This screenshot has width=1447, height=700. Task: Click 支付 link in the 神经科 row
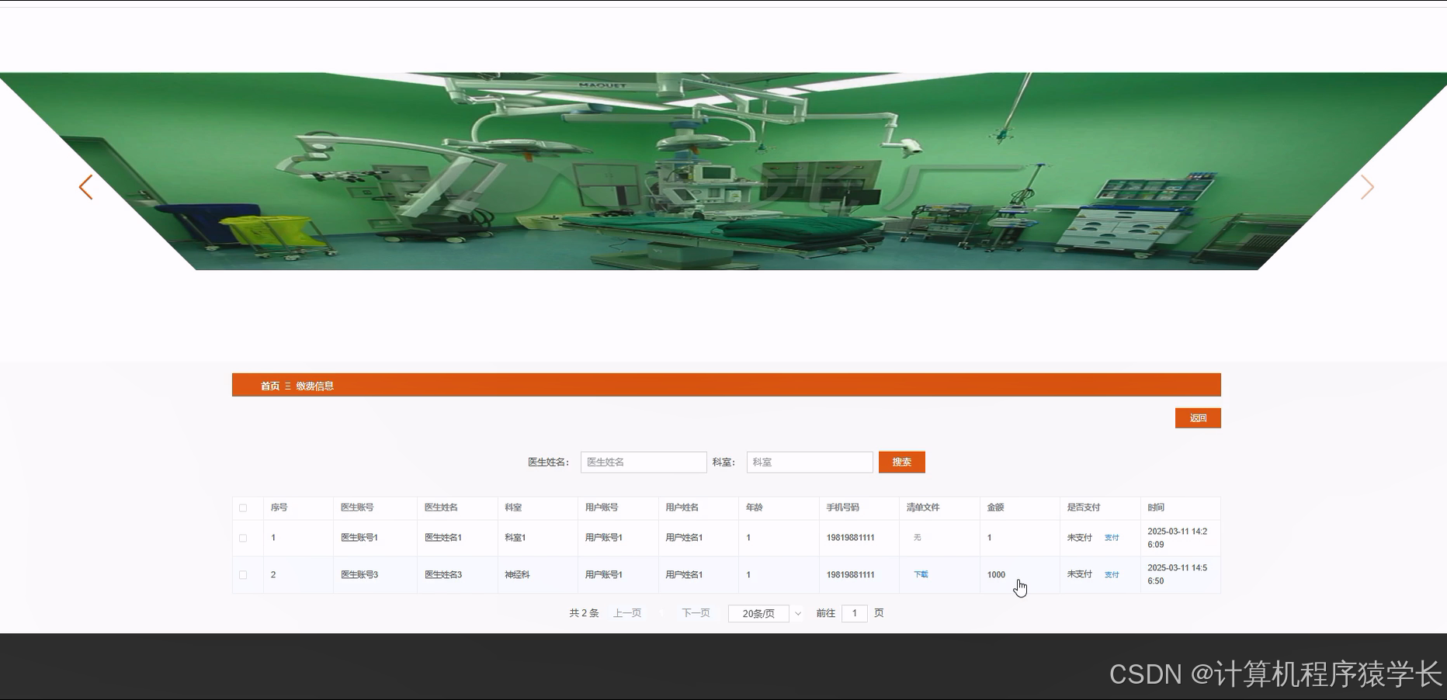pyautogui.click(x=1112, y=575)
